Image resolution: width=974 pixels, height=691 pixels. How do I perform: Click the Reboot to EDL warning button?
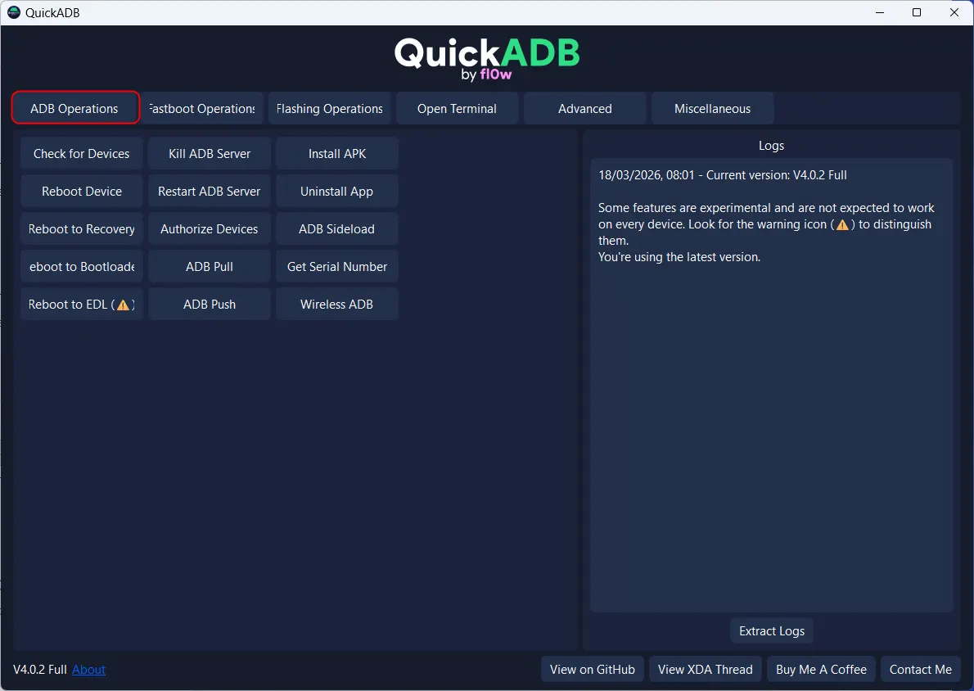(x=82, y=304)
